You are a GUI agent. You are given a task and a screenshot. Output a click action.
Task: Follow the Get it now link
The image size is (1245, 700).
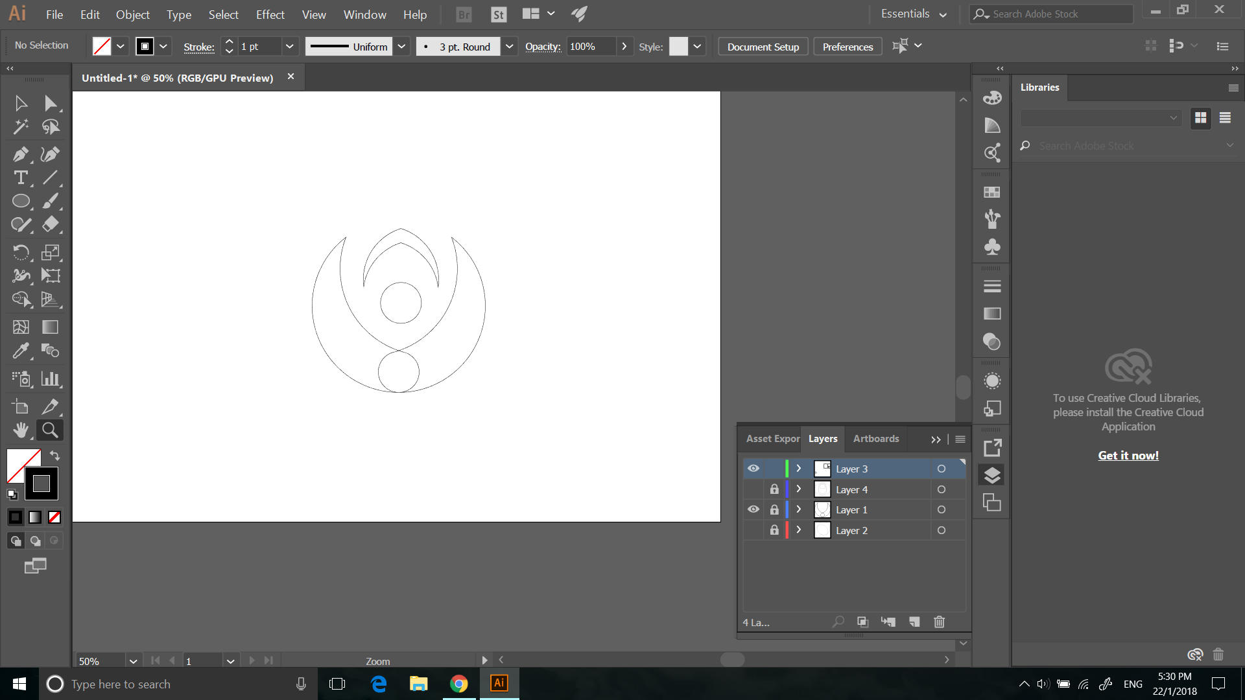1128,455
